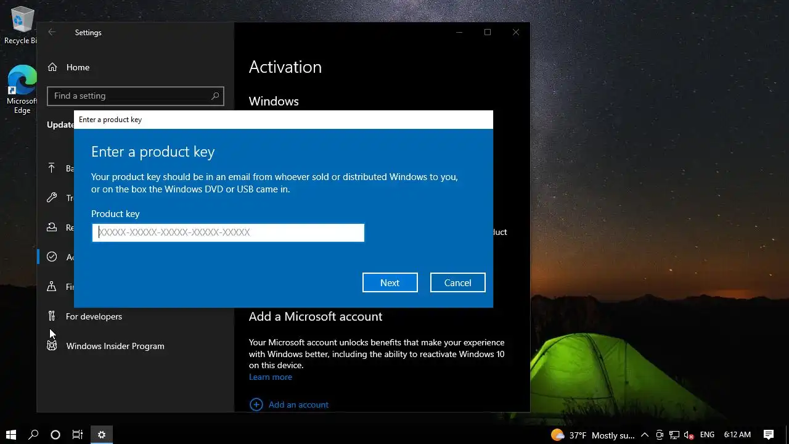Image resolution: width=789 pixels, height=444 pixels.
Task: Click the muted volume tray icon
Action: (x=689, y=435)
